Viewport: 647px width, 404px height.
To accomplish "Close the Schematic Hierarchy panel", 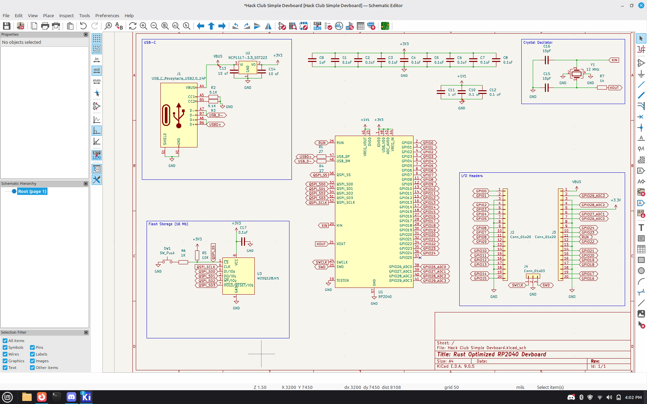I will 86,183.
